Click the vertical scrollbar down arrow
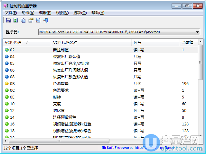 [x=201, y=136]
